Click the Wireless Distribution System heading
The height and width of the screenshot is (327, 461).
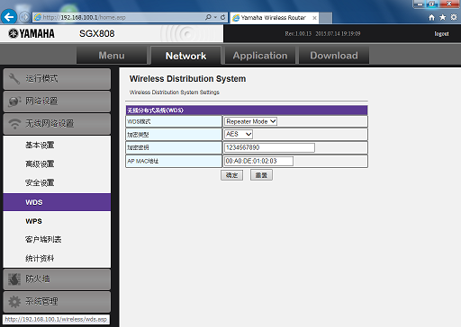click(x=187, y=79)
